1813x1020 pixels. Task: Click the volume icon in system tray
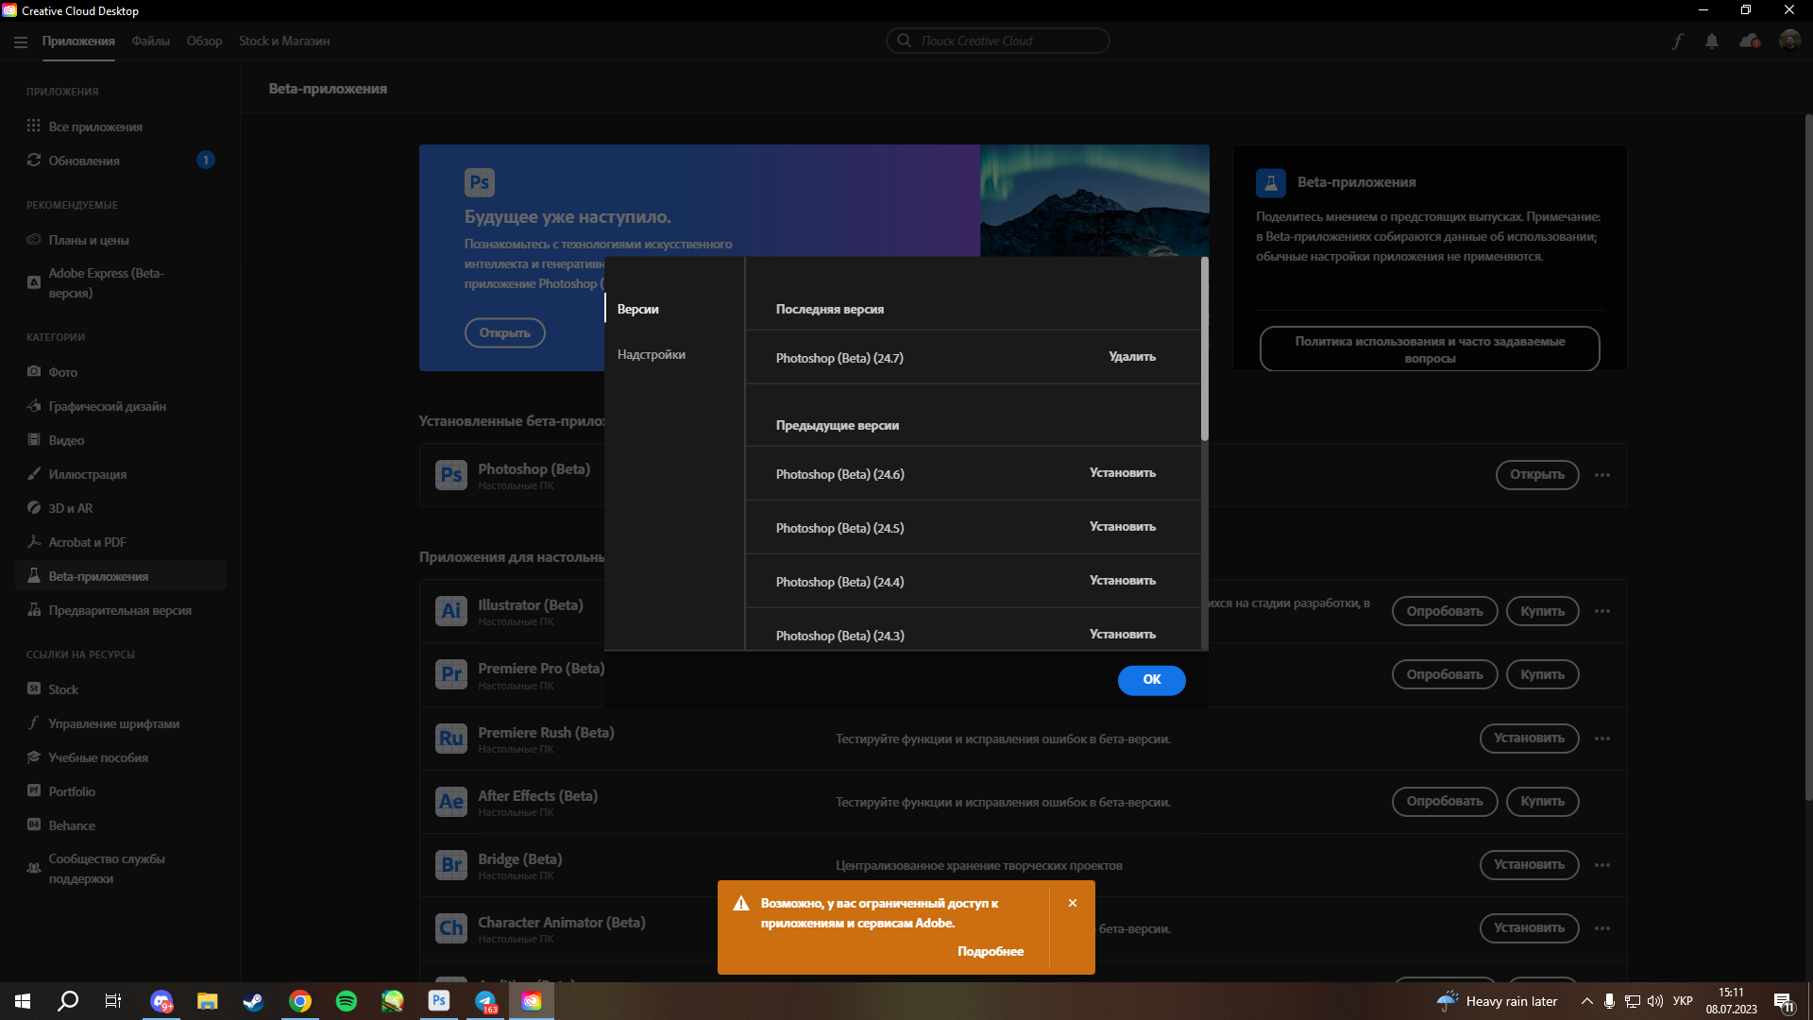coord(1655,1001)
